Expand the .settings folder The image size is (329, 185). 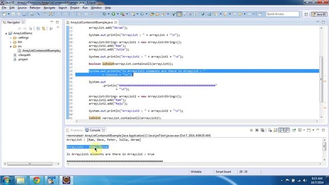coord(10,38)
